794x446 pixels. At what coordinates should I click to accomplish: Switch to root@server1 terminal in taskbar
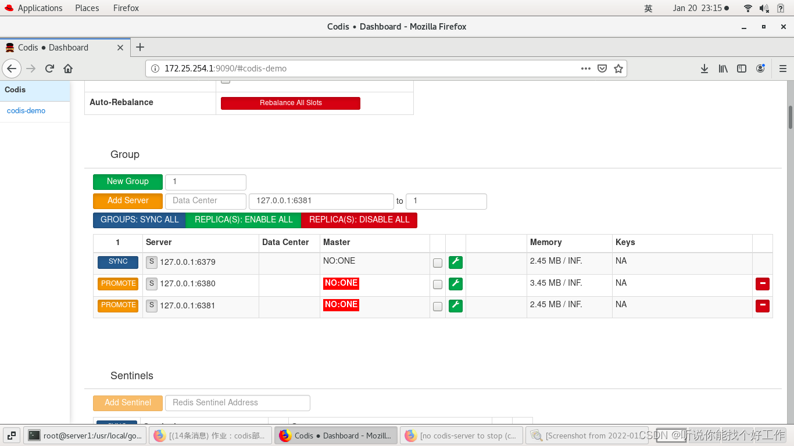pyautogui.click(x=85, y=436)
